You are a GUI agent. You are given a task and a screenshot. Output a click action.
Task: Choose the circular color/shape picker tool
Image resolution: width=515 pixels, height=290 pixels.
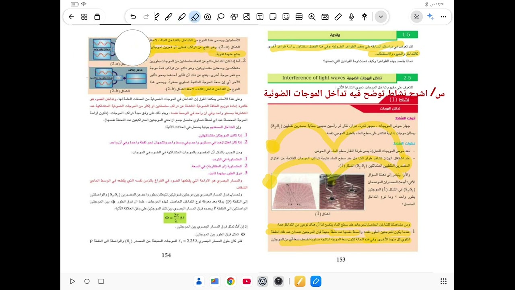tap(208, 17)
